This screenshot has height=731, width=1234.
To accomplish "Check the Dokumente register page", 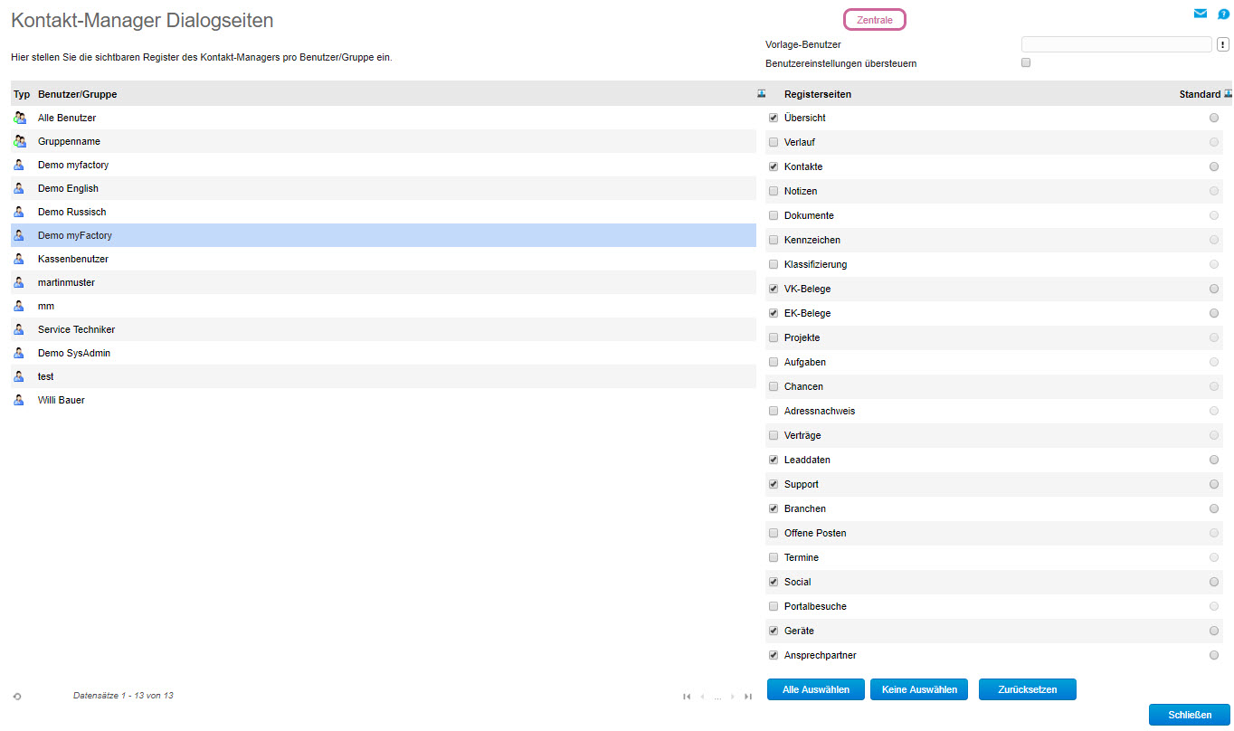I will tap(774, 215).
